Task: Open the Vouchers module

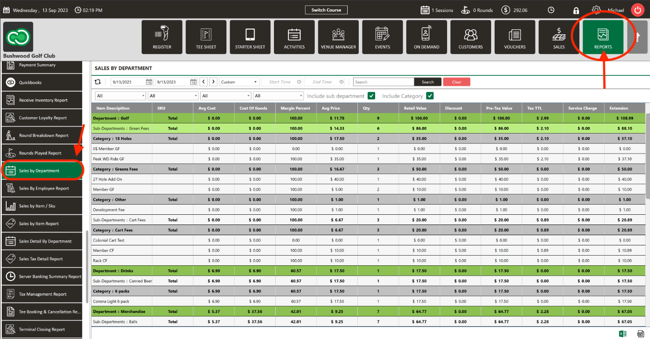Action: [x=515, y=37]
